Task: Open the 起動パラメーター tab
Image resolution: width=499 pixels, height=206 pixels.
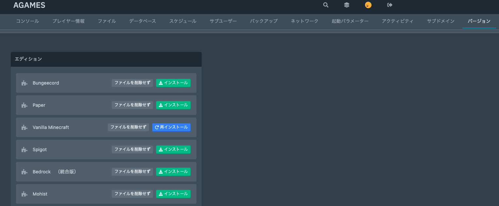Action: tap(350, 21)
